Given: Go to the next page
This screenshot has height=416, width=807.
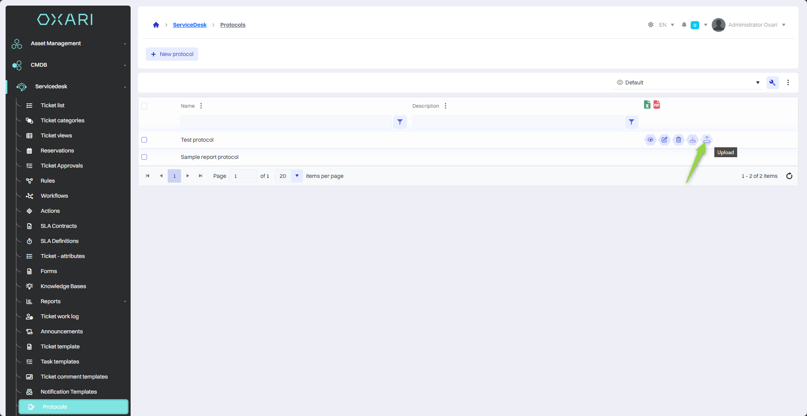Looking at the screenshot, I should tap(188, 176).
